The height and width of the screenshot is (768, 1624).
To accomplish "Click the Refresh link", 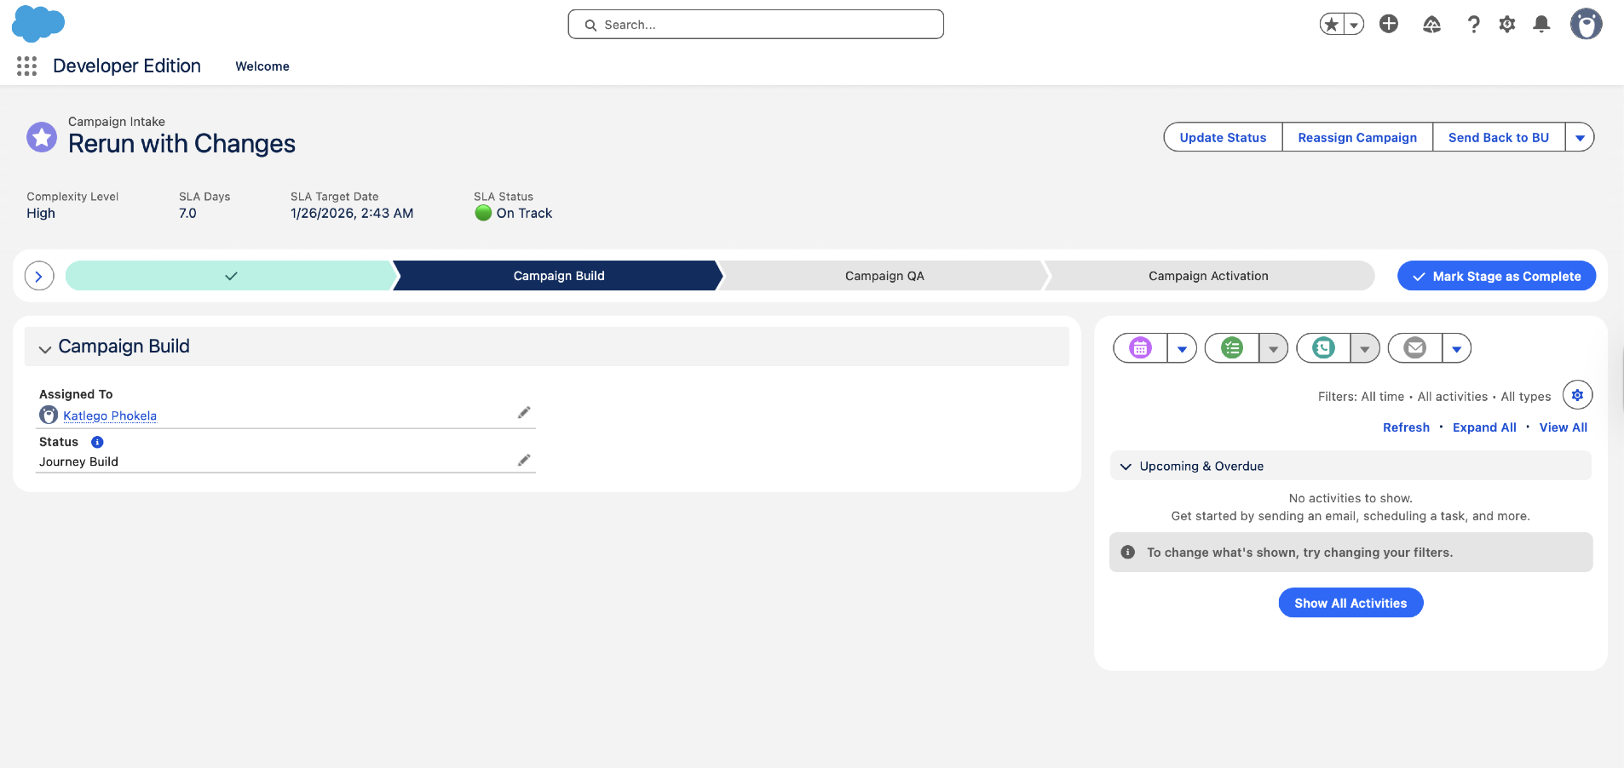I will pos(1406,427).
